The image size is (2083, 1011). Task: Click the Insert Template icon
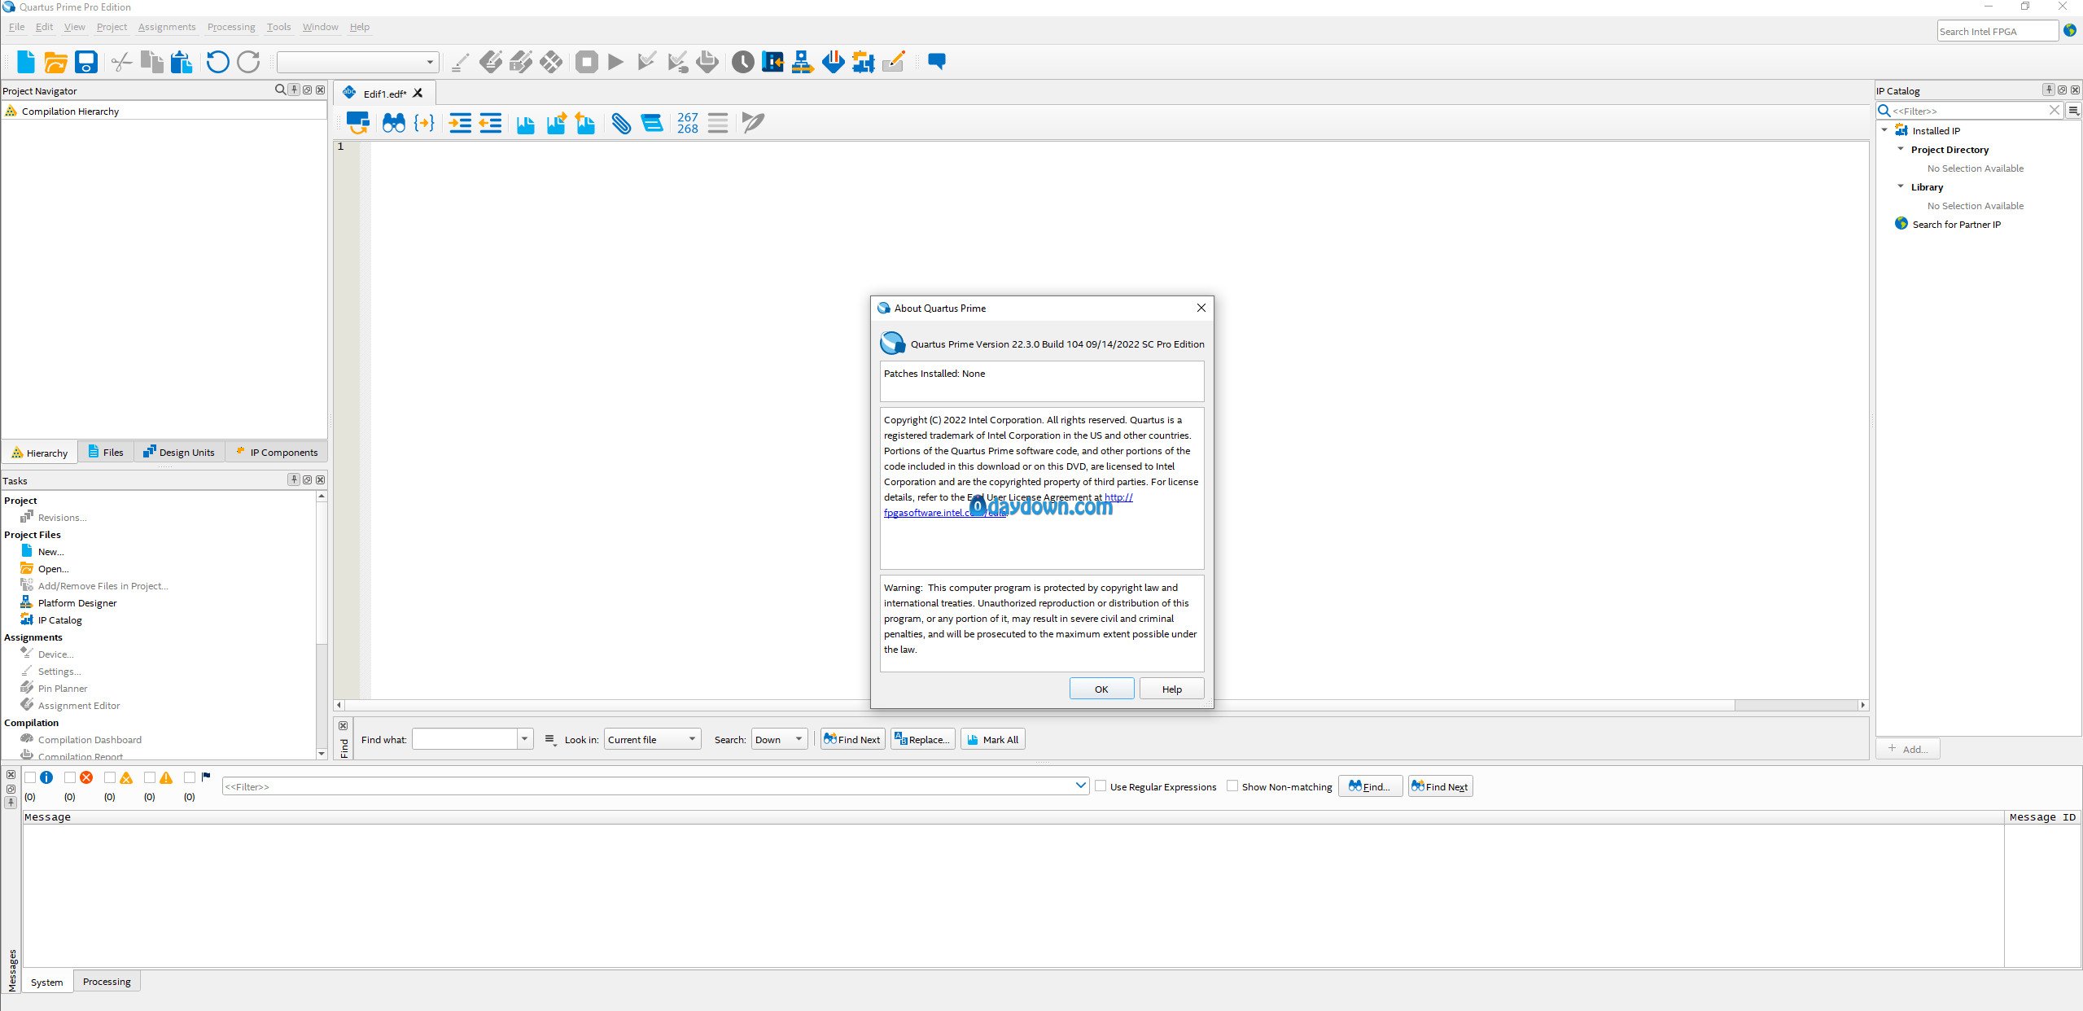[x=652, y=123]
